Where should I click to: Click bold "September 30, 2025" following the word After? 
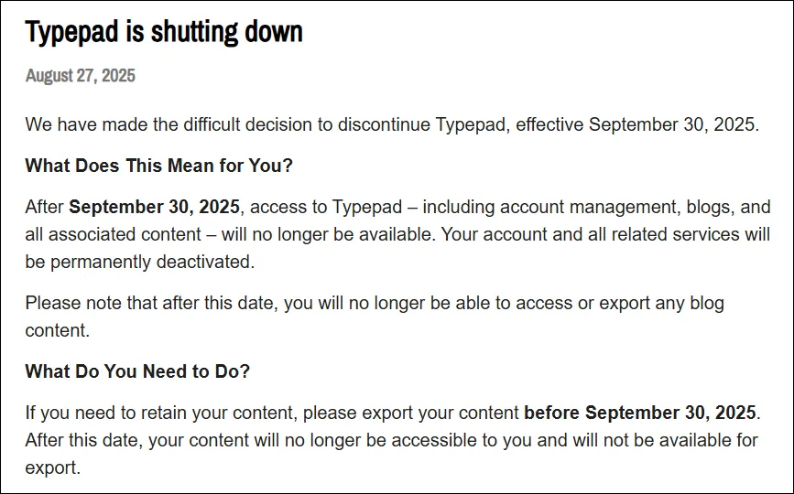[x=155, y=208]
